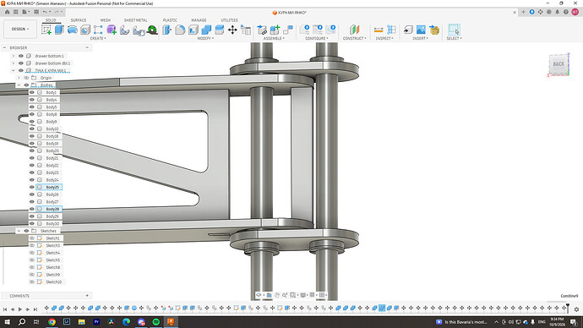This screenshot has height=328, width=583.
Task: Select the Shell tool icon
Action: point(193,30)
